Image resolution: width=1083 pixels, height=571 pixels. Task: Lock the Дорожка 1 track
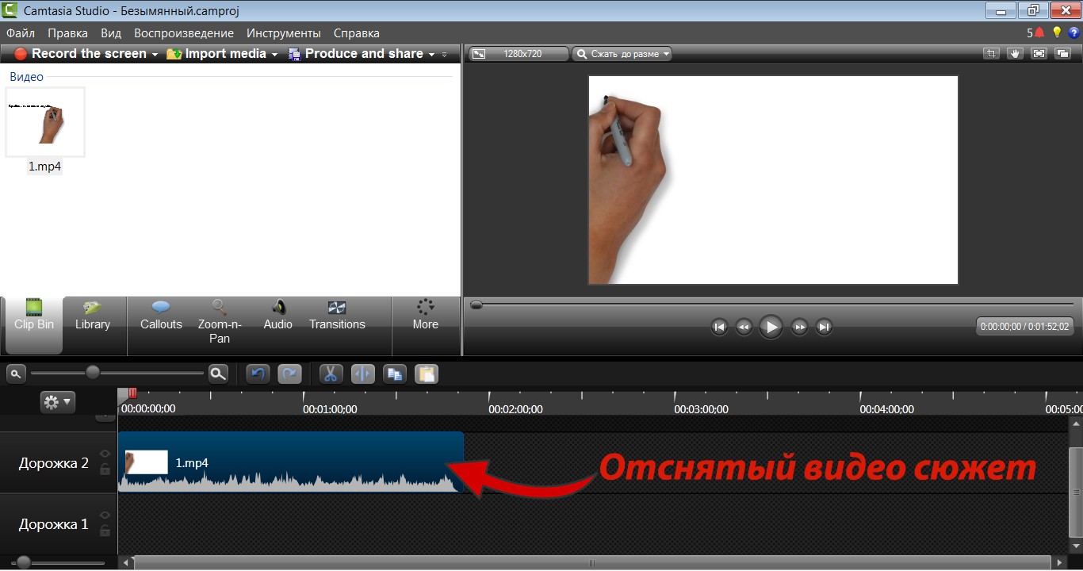click(x=105, y=531)
